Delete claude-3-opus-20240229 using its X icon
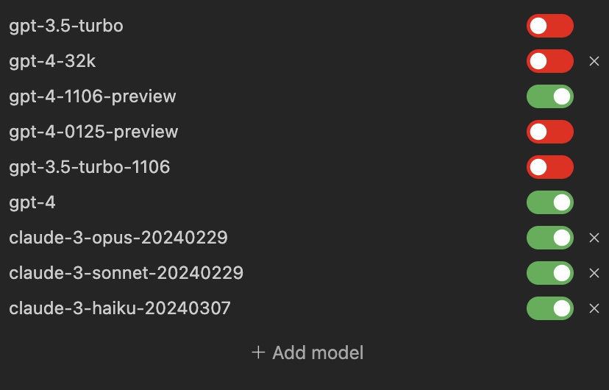The image size is (609, 390). [x=594, y=238]
